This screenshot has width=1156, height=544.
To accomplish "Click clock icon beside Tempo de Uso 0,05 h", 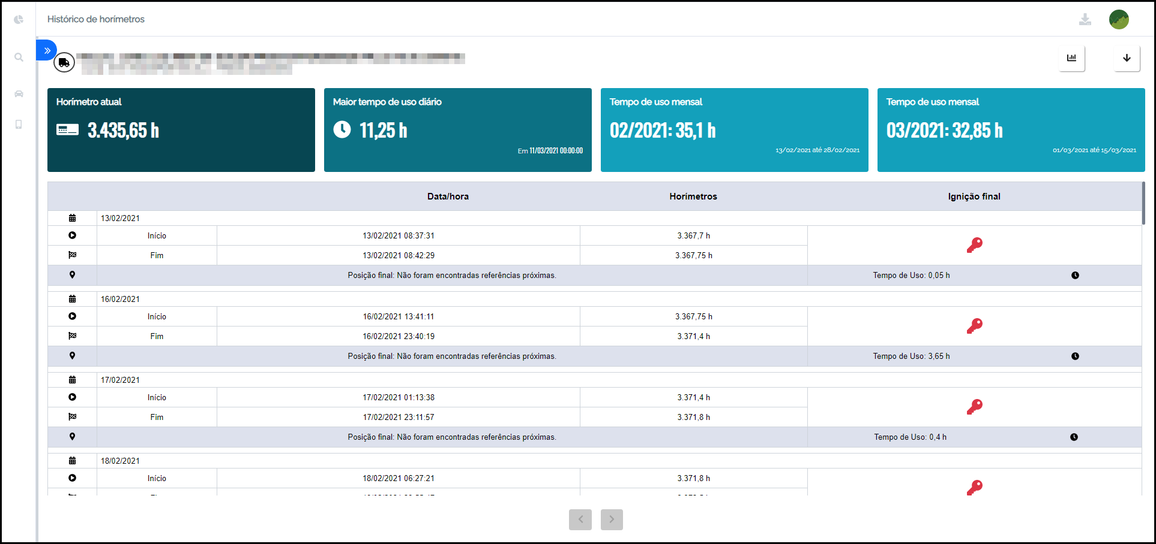I will click(1075, 276).
